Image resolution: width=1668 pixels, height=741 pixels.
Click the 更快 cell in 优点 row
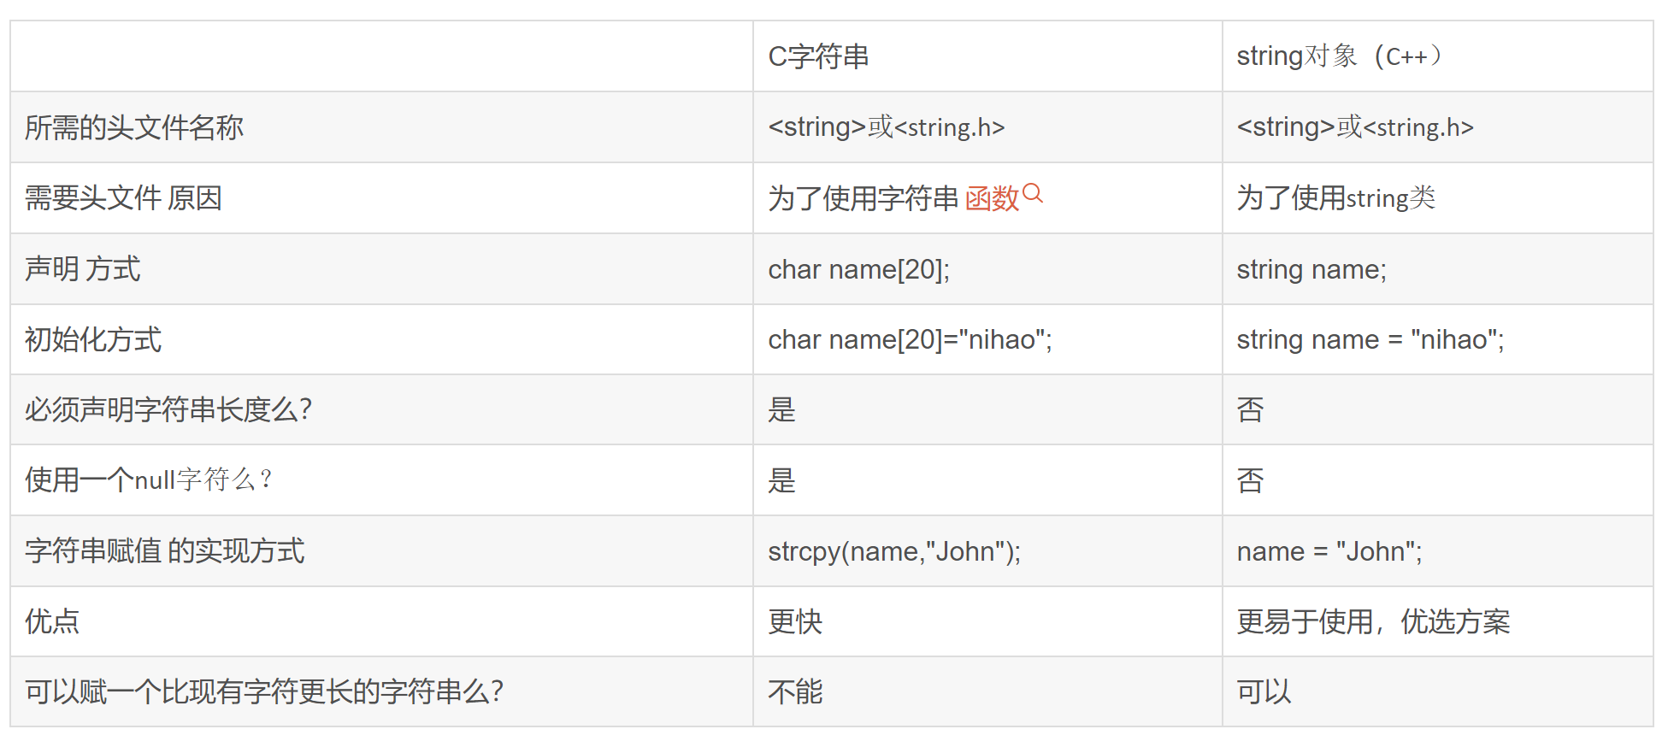795,621
